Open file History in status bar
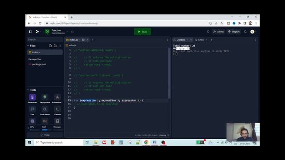The image size is (285, 160). (x=164, y=135)
